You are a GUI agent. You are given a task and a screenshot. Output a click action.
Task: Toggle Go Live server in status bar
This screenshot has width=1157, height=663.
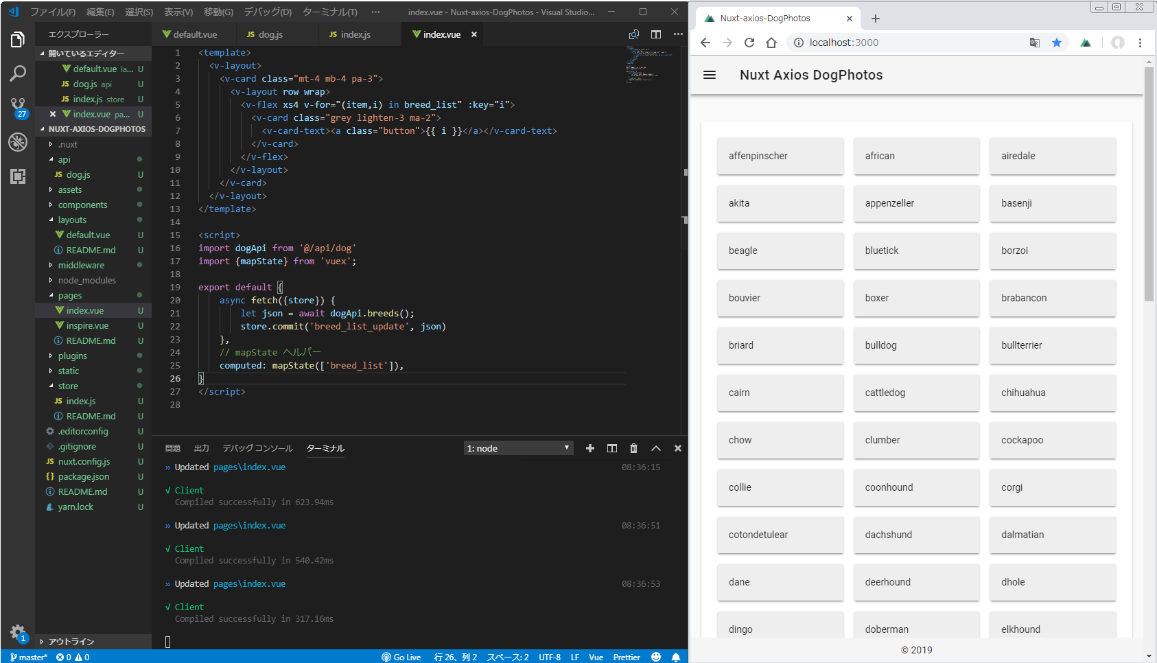pyautogui.click(x=401, y=657)
